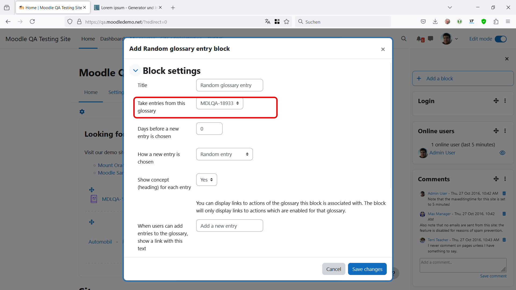Move the Comments block

coord(496,179)
